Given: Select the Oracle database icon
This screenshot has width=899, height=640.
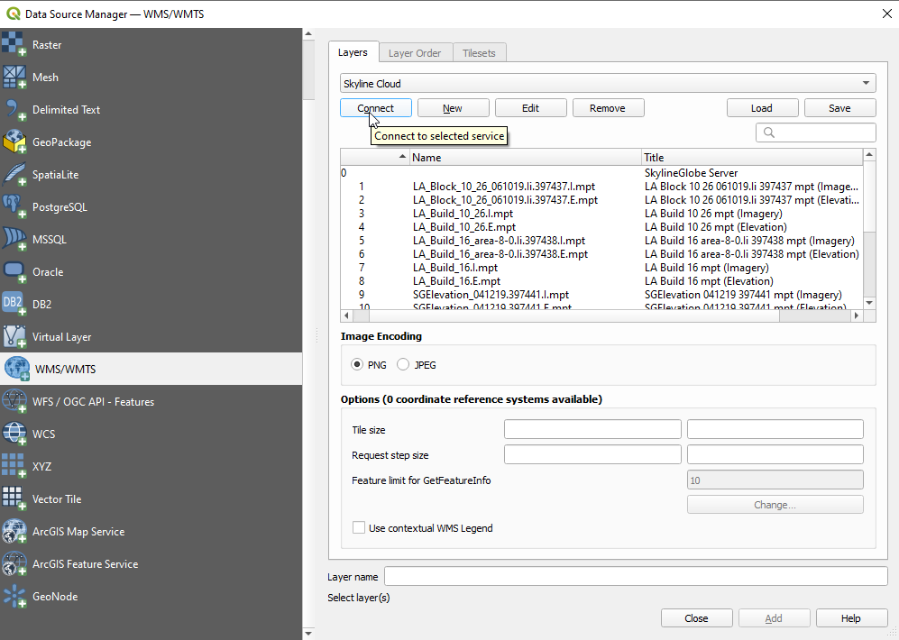Looking at the screenshot, I should pos(14,271).
